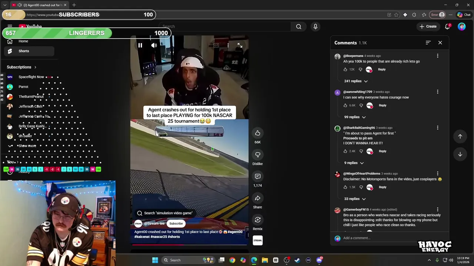Open the YouTube account avatar menu

click(461, 27)
